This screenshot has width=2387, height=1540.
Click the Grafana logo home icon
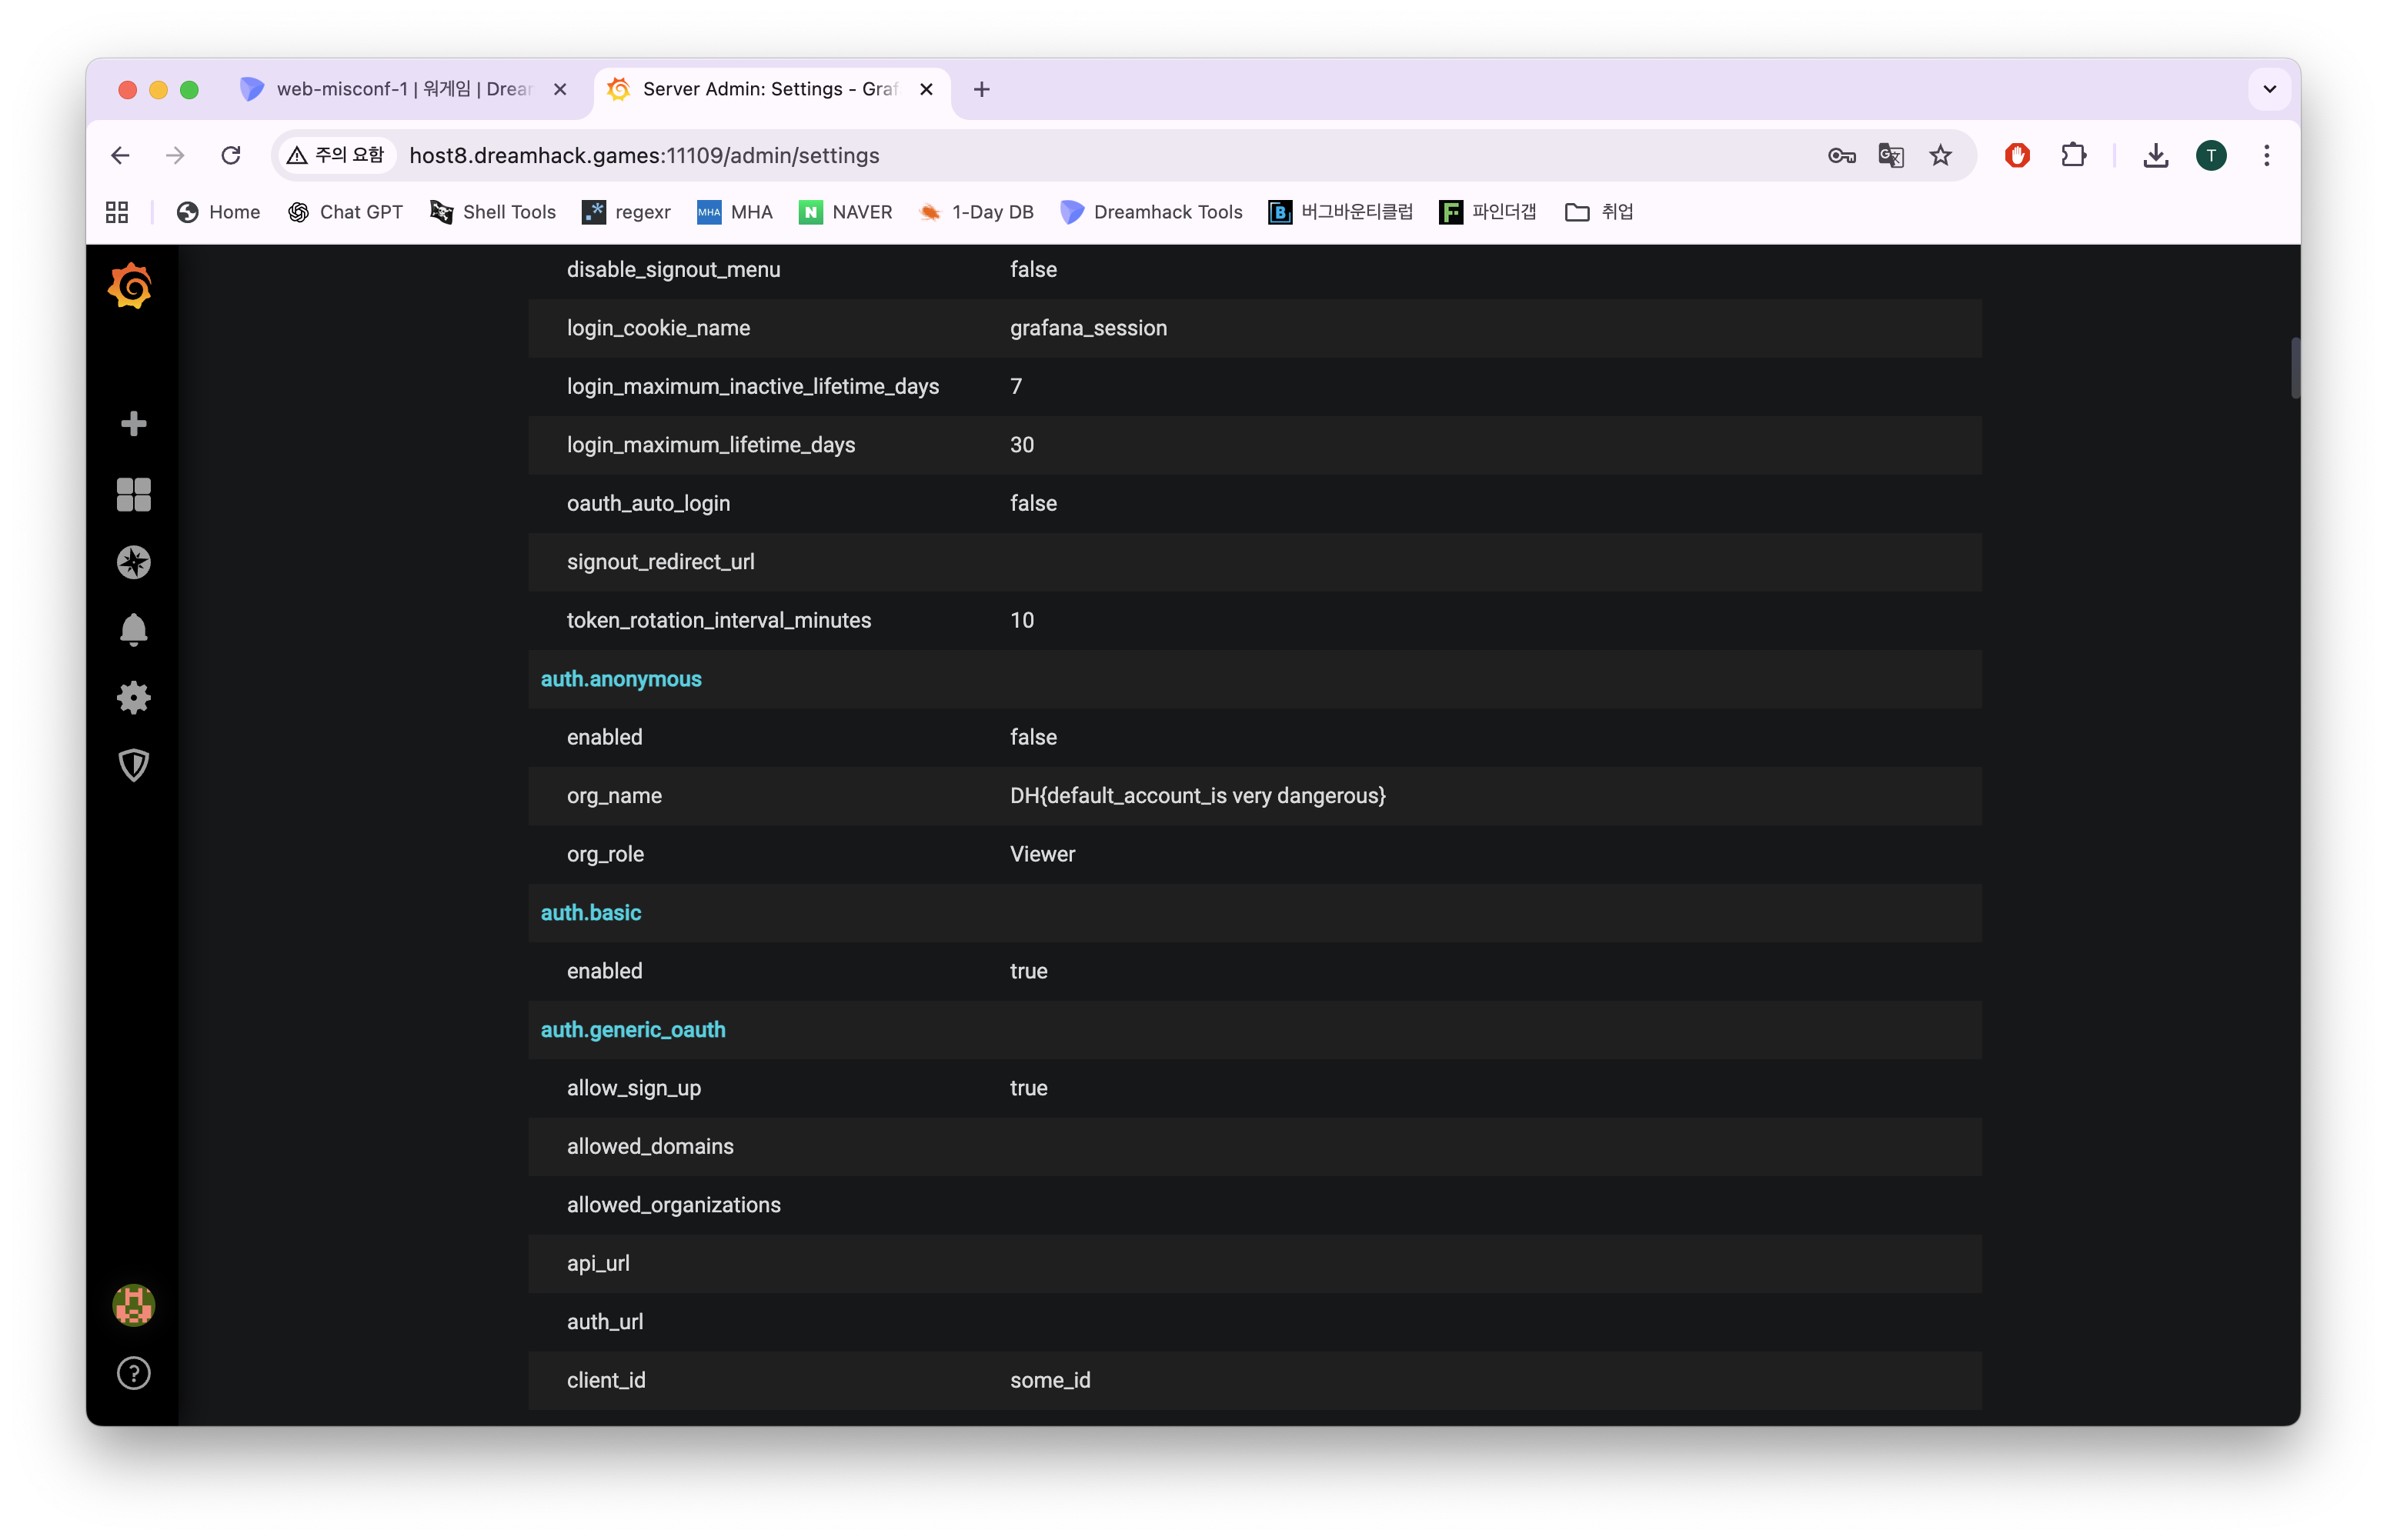click(131, 287)
